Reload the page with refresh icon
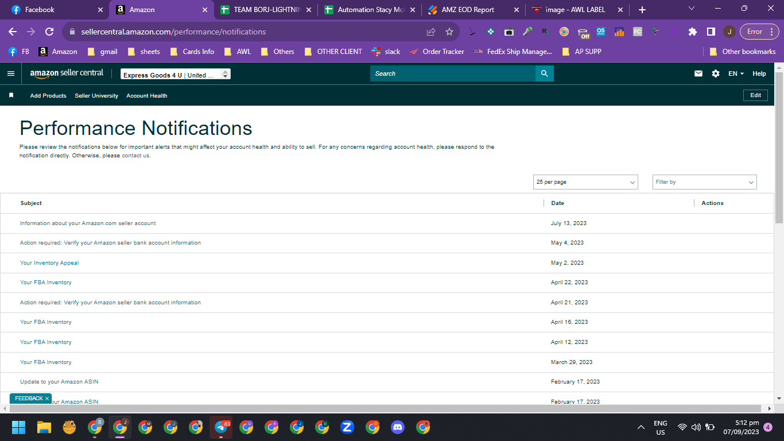 [x=49, y=32]
